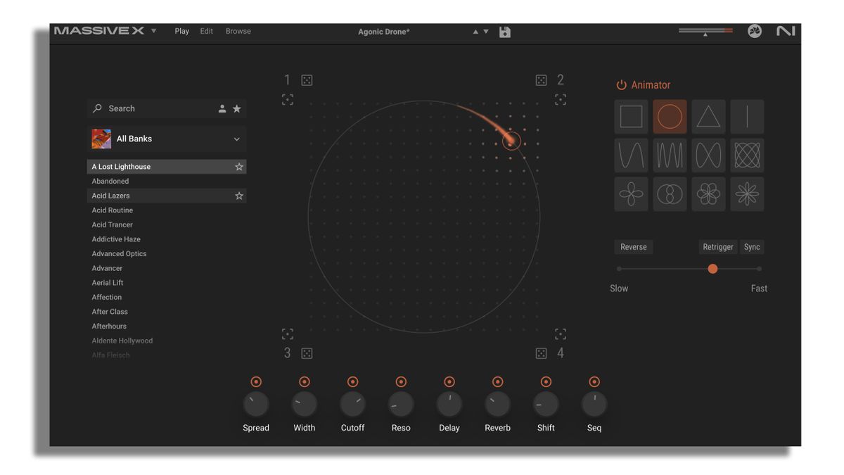Select the overlapping circles animator path
Screen dimensions: 844x475
[x=670, y=194]
